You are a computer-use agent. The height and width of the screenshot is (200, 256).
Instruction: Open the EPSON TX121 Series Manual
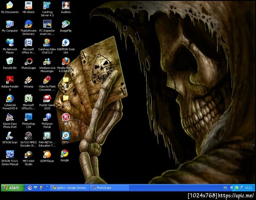(10, 158)
